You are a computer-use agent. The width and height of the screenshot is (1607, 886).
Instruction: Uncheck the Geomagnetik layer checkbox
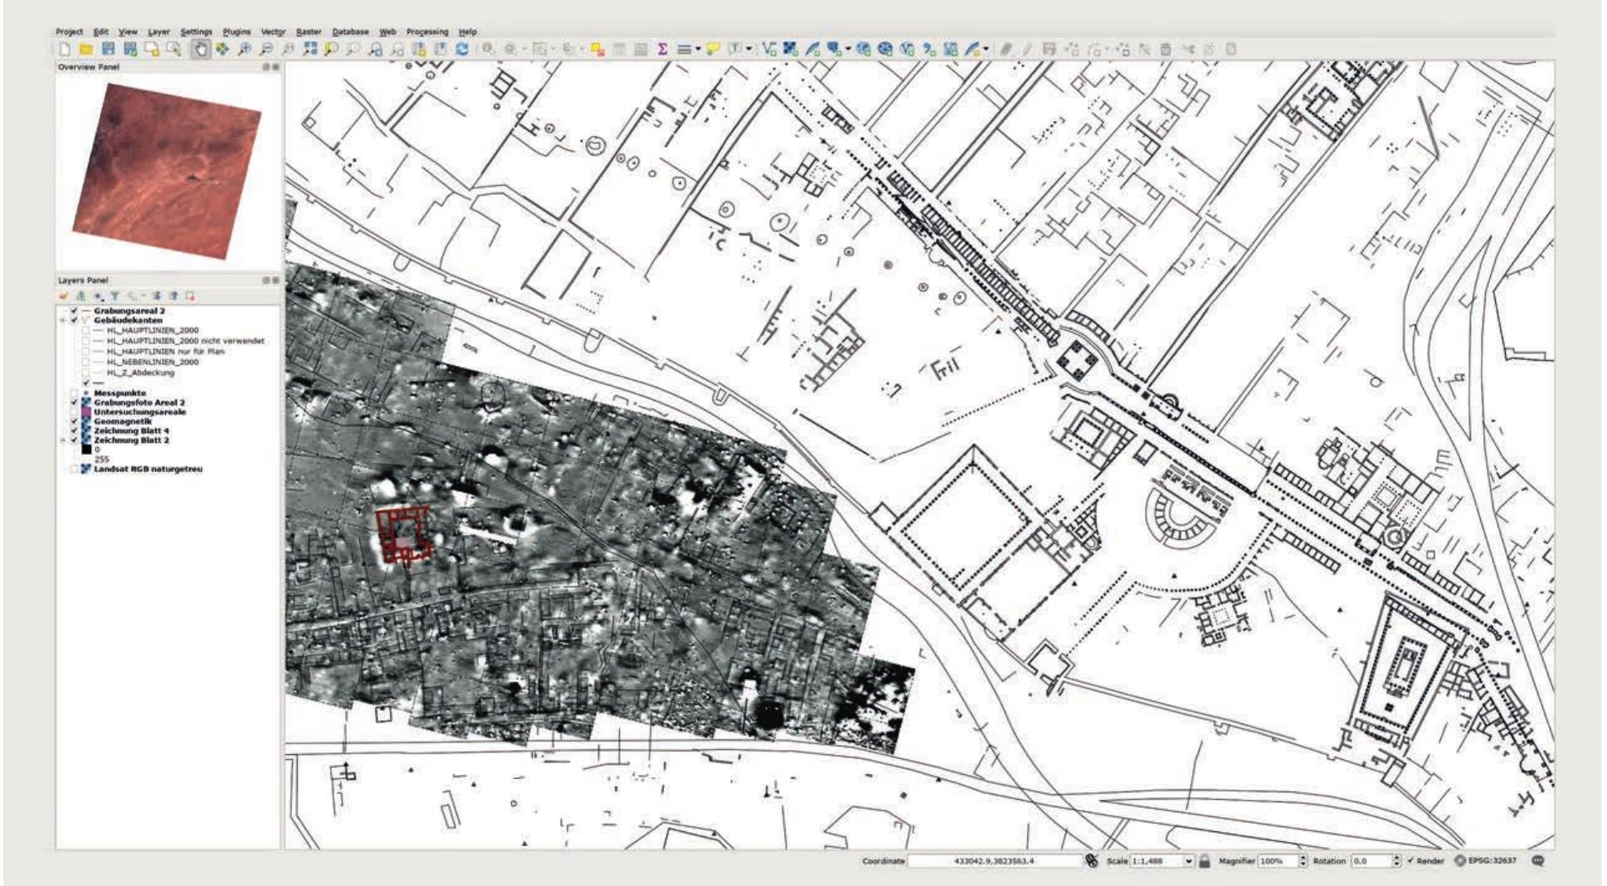74,421
